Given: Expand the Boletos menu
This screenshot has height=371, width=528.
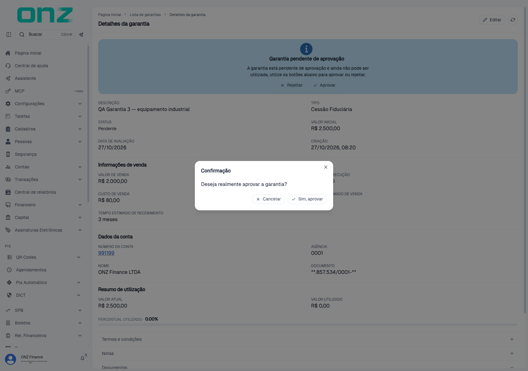Looking at the screenshot, I should [44, 323].
